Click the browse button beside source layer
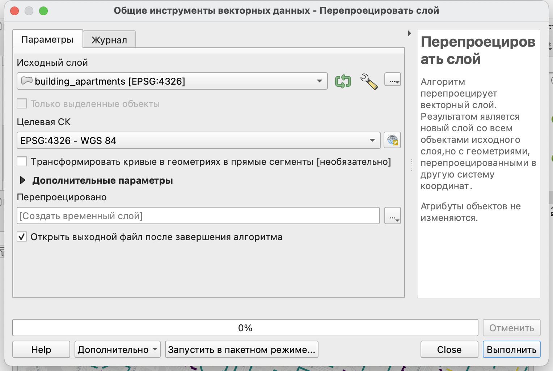This screenshot has width=553, height=371. (392, 80)
